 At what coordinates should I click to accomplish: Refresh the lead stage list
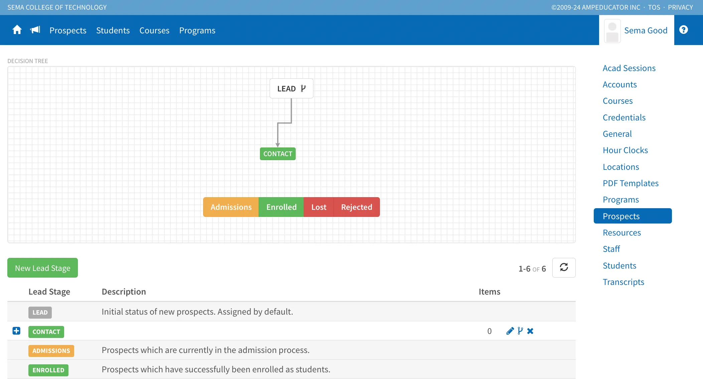pos(564,268)
